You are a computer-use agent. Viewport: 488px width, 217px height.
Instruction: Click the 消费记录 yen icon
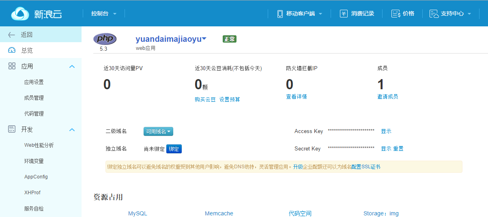pos(344,14)
